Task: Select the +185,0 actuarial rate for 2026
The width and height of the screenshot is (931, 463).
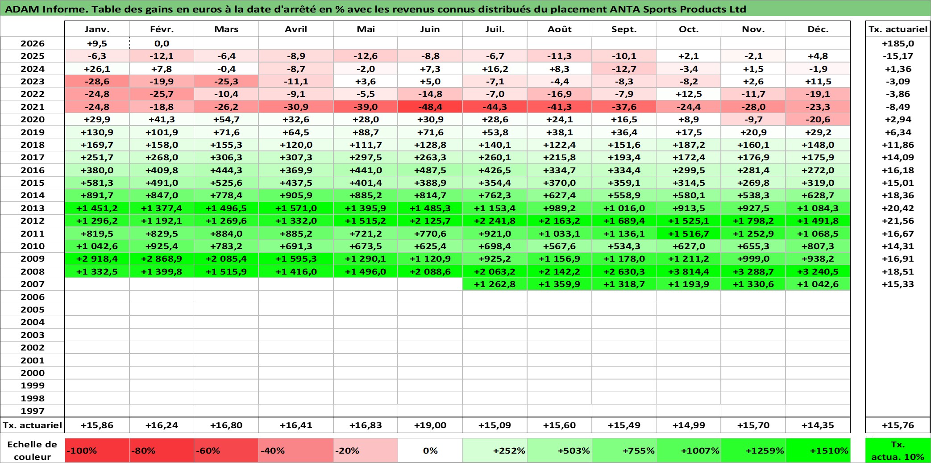Action: coord(898,43)
